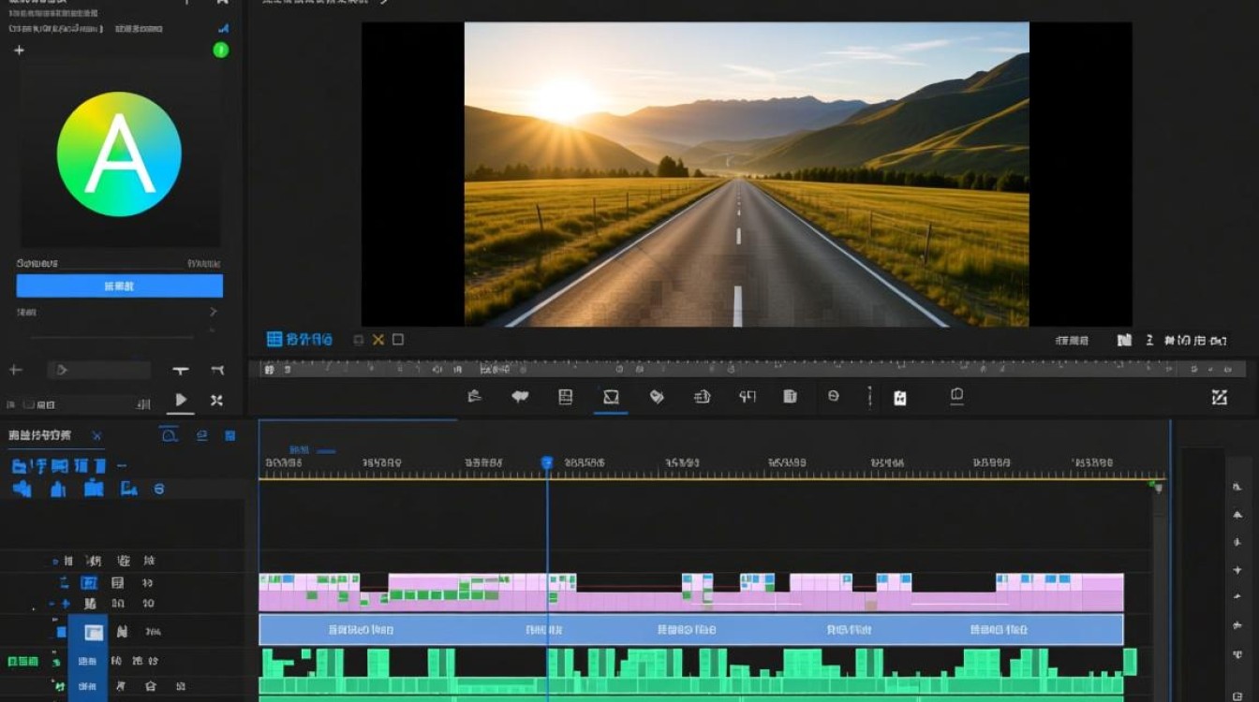Image resolution: width=1259 pixels, height=702 pixels.
Task: Expand the row with the right chevron arrow
Action: coord(213,312)
